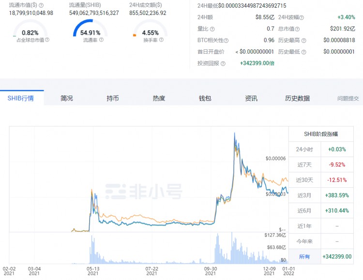Screen dimensions: 363x280
Task: Click help icon next to 投资回报
Action: [223, 63]
